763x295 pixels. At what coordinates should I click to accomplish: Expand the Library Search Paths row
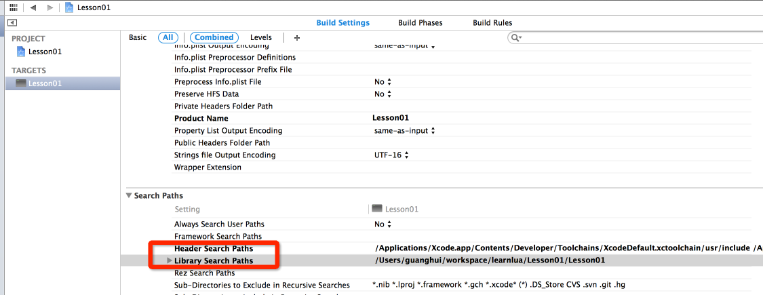point(168,260)
